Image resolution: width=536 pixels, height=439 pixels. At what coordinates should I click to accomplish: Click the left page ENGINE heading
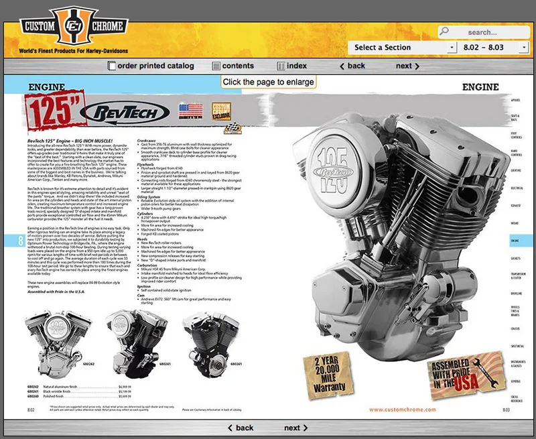(46, 87)
